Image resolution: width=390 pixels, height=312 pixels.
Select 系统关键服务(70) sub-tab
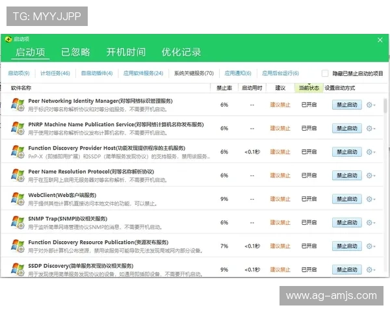(x=194, y=73)
